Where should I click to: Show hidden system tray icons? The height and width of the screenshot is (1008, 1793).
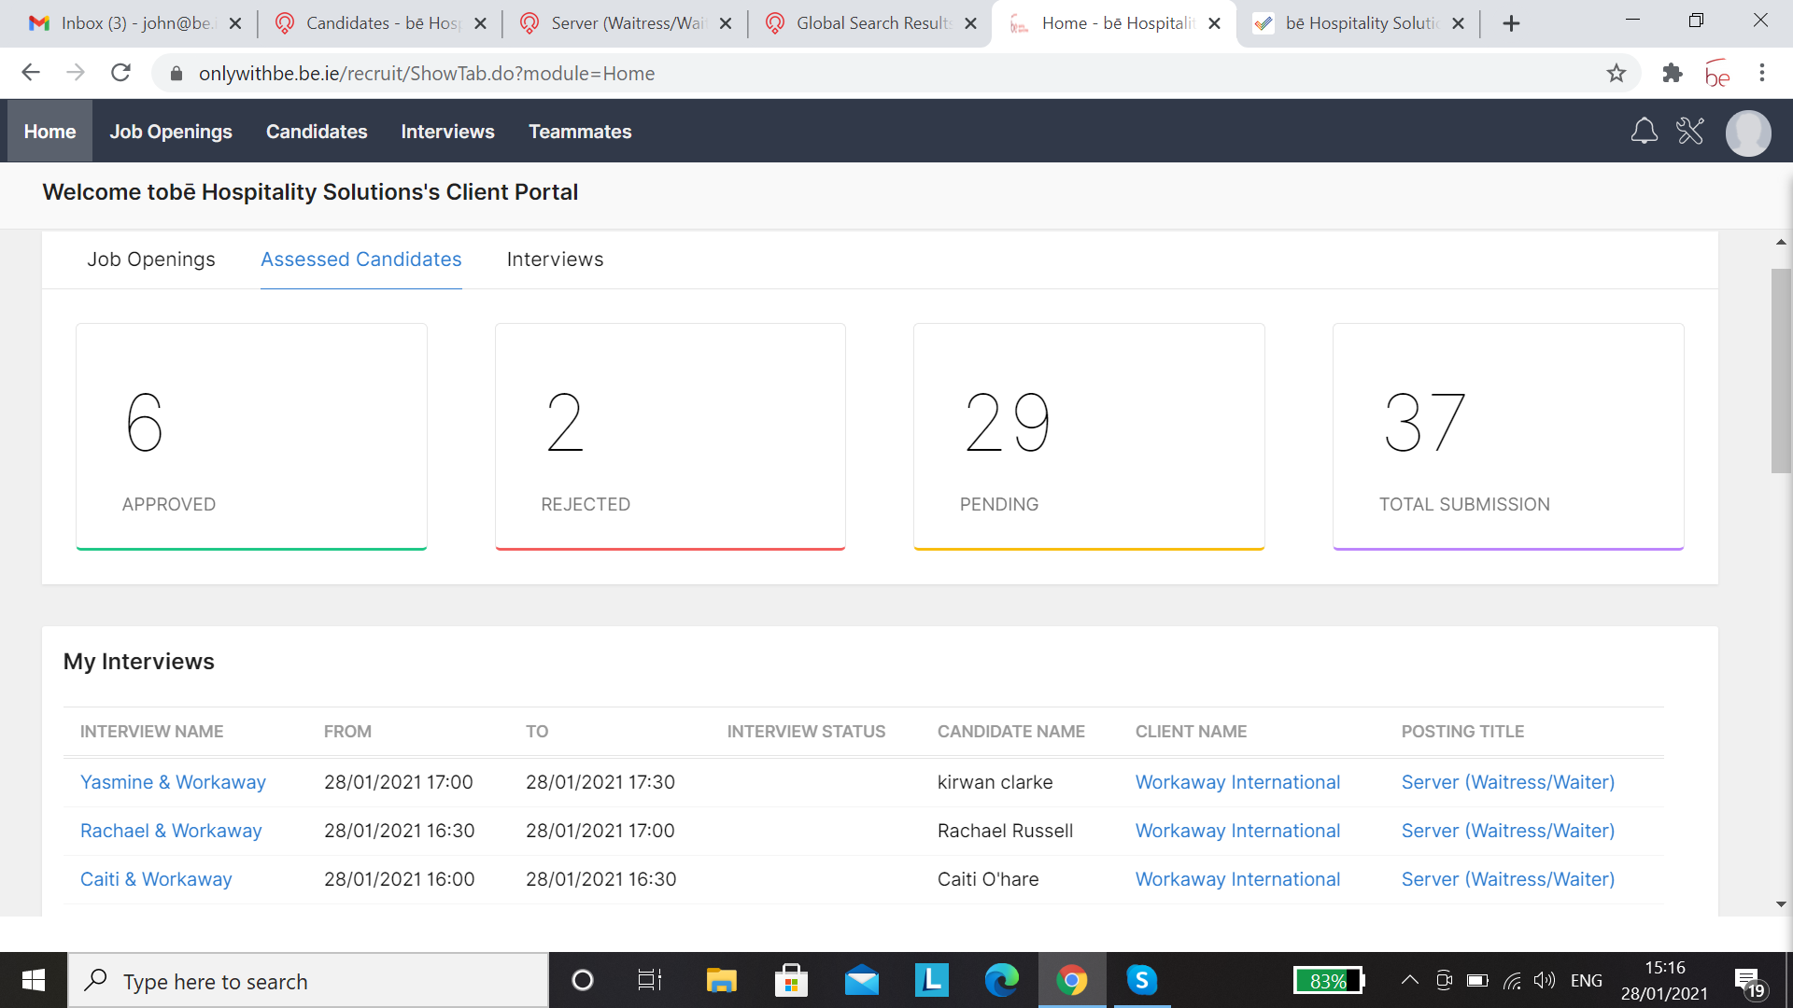pyautogui.click(x=1410, y=980)
